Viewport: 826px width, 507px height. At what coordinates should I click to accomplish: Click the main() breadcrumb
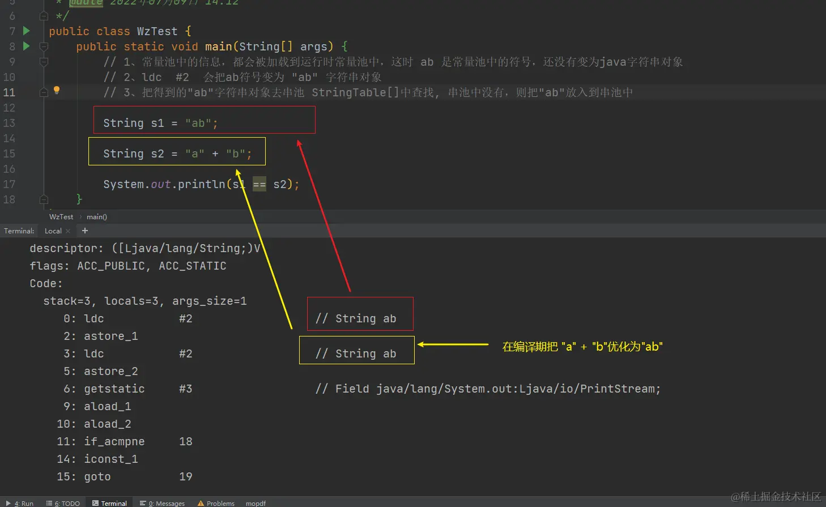(x=97, y=217)
